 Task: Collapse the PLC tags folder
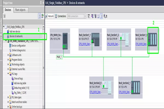click(8, 74)
